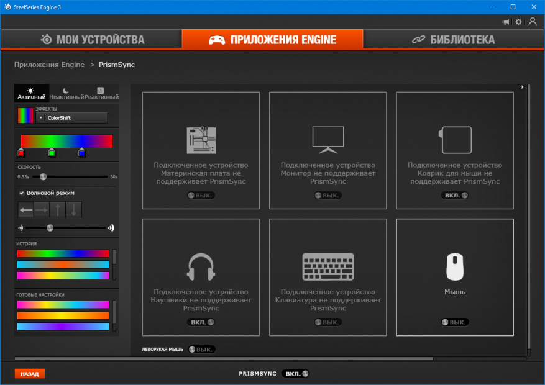The width and height of the screenshot is (545, 385).
Task: Click the mousepad device icon
Action: click(x=455, y=140)
